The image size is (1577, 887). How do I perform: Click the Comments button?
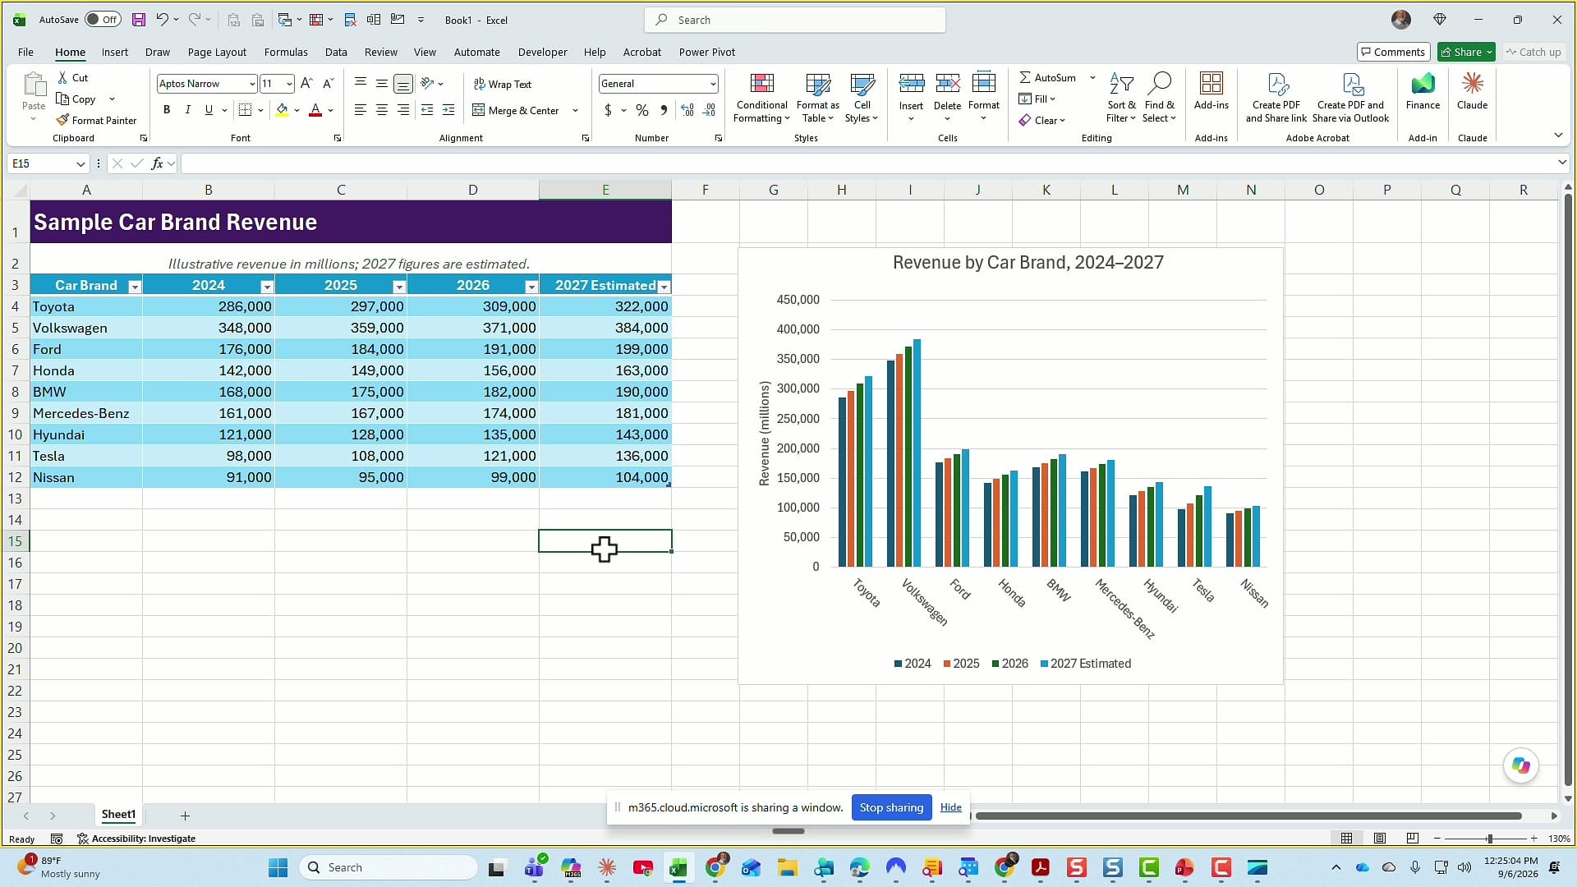click(1393, 52)
